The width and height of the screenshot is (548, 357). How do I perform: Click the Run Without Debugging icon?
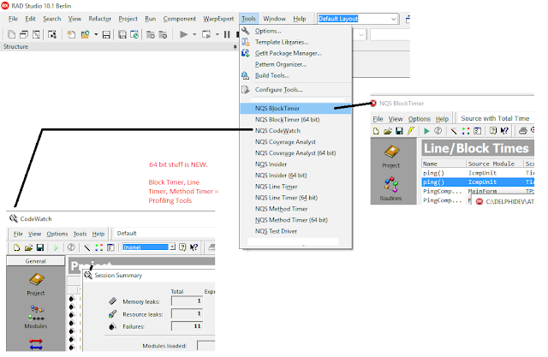pyautogui.click(x=206, y=34)
